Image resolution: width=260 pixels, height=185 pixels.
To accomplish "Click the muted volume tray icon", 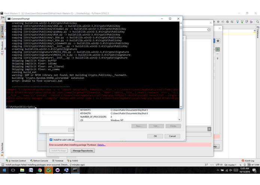I will (231, 170).
